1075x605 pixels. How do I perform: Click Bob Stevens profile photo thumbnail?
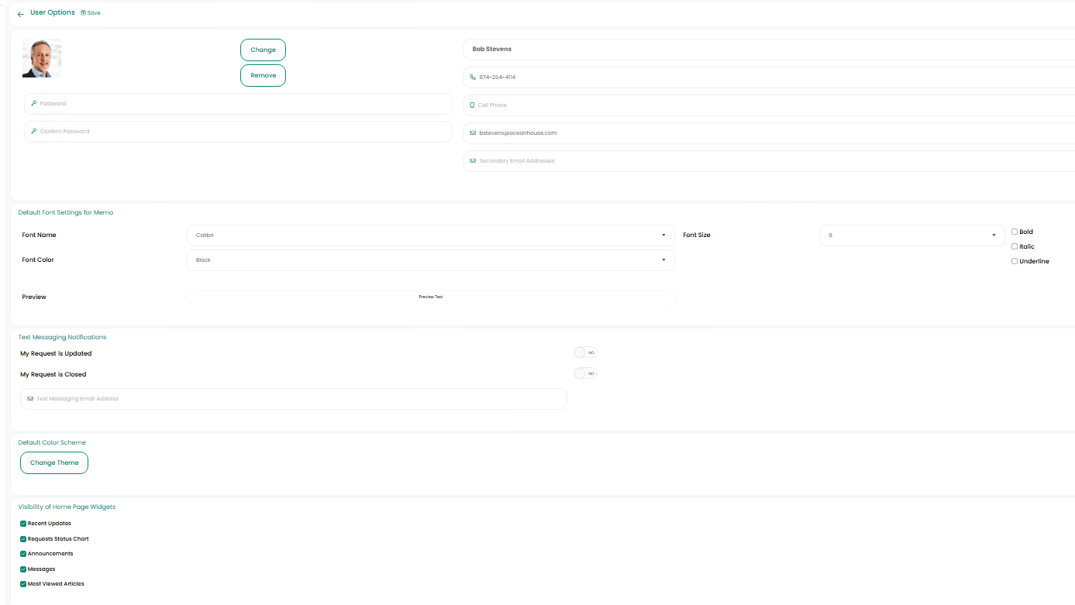point(42,59)
